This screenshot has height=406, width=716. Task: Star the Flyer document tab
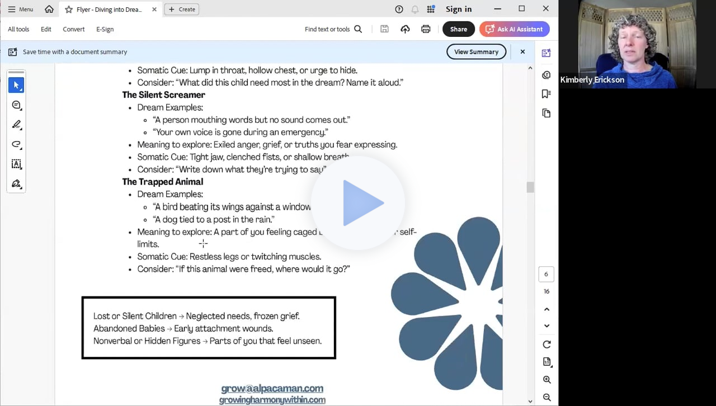coord(69,10)
